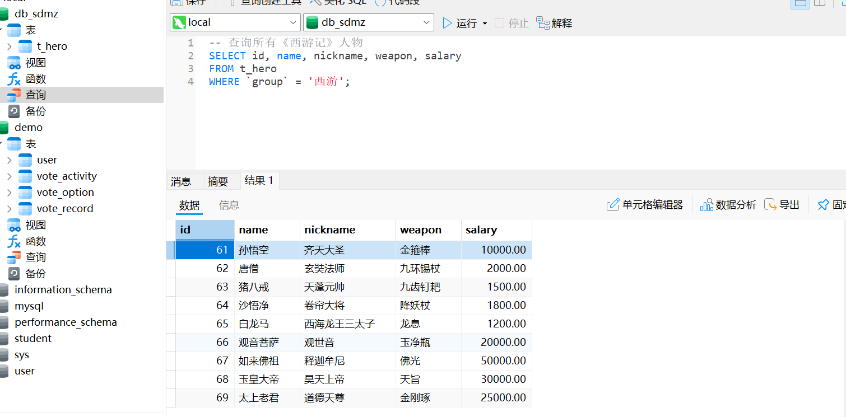Open the 单元格编辑器 cell editor

[645, 205]
